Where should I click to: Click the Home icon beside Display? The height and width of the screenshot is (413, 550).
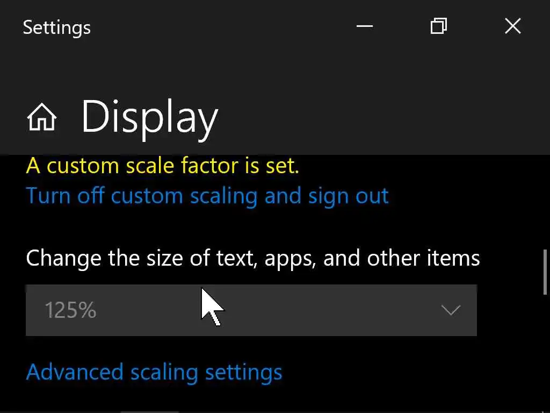(x=41, y=117)
